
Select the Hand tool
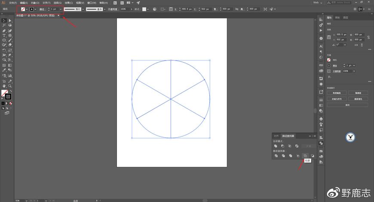4,86
